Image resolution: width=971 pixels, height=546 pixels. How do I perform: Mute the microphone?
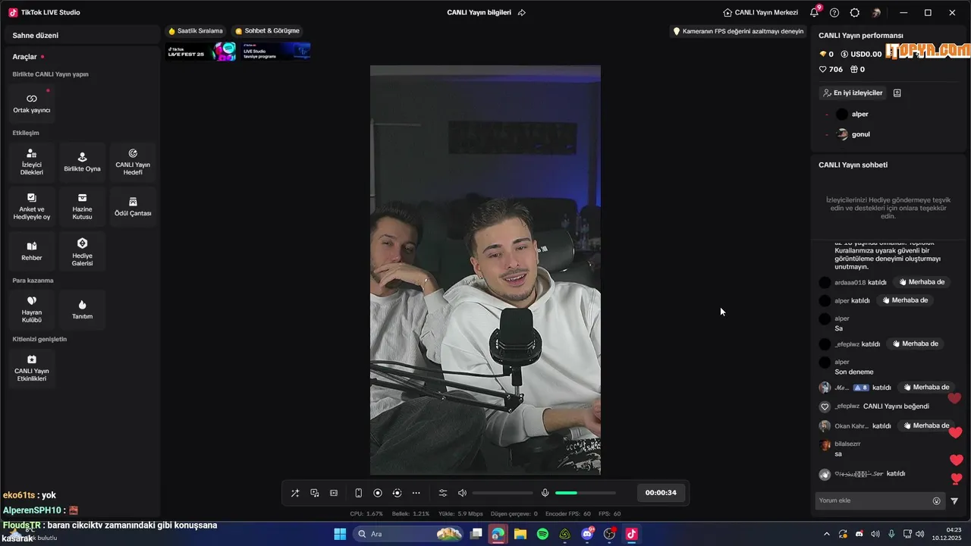click(545, 493)
